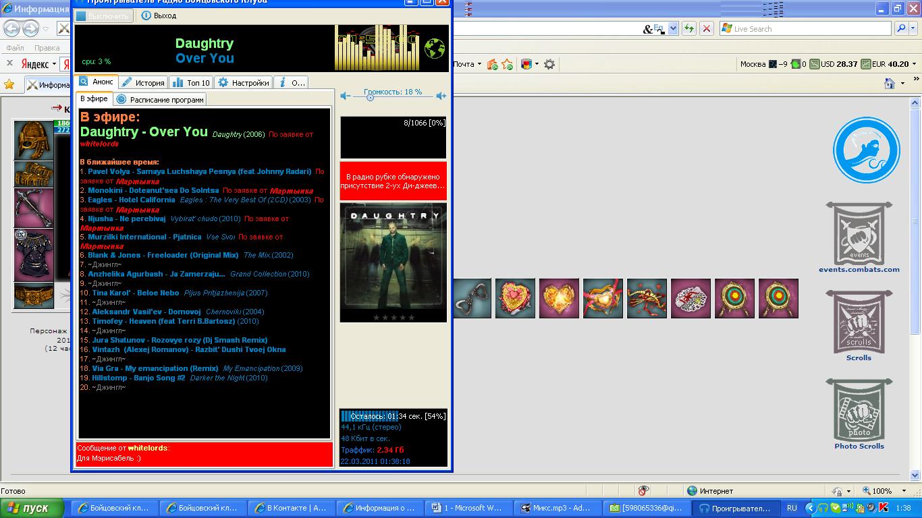922x518 pixels.
Task: Click the globe icon in the radio player
Action: [x=435, y=49]
